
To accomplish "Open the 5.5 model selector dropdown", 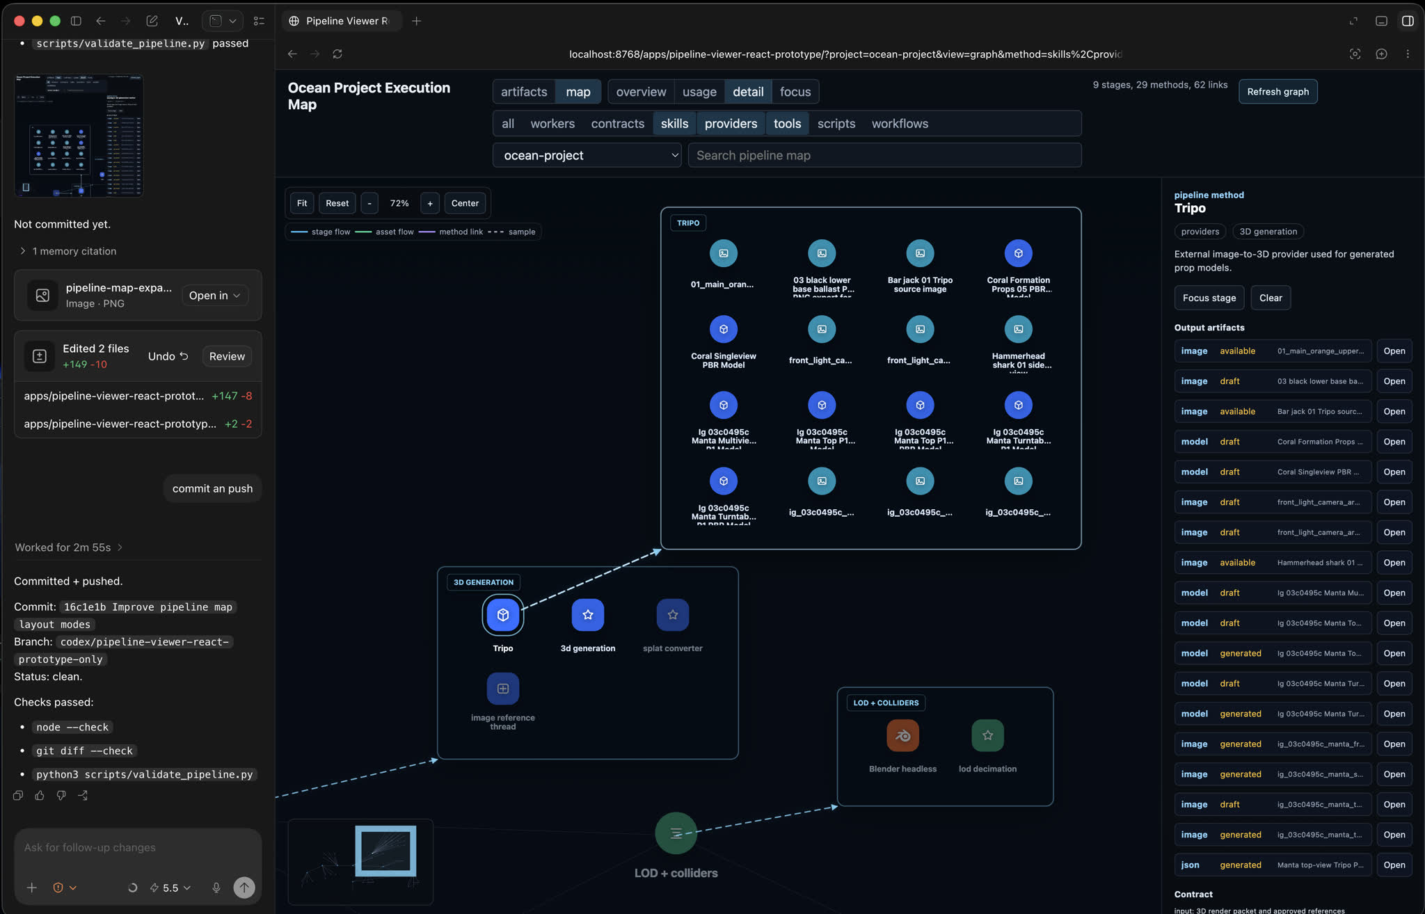I will 170,888.
